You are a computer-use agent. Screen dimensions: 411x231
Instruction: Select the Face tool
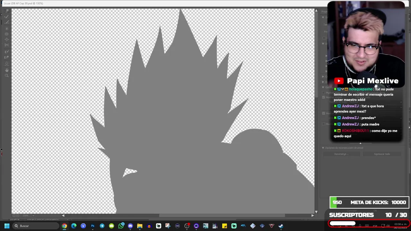click(x=7, y=64)
